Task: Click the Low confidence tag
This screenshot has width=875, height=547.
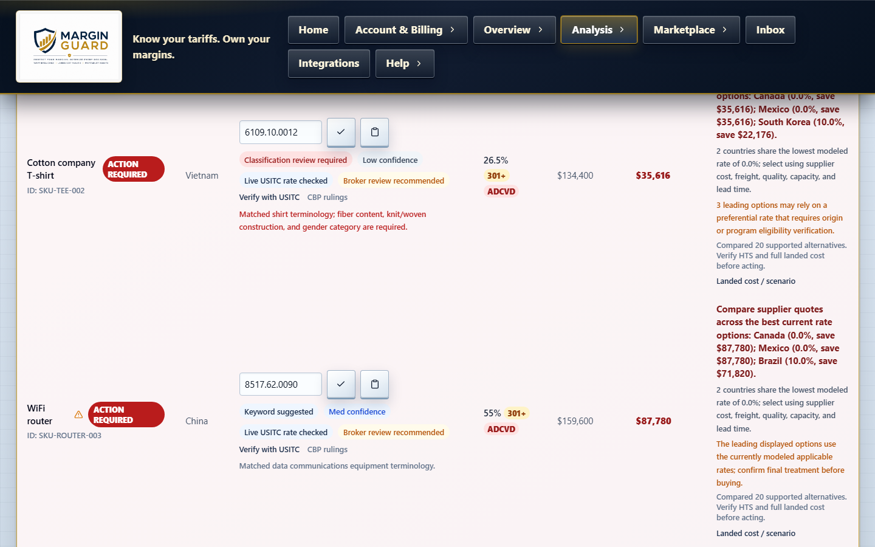Action: [390, 160]
